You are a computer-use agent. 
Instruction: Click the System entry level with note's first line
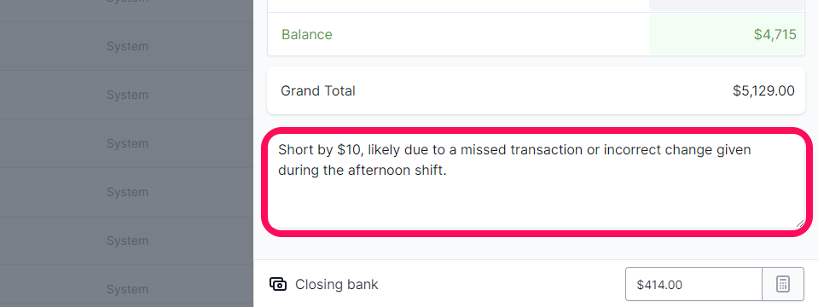[127, 143]
